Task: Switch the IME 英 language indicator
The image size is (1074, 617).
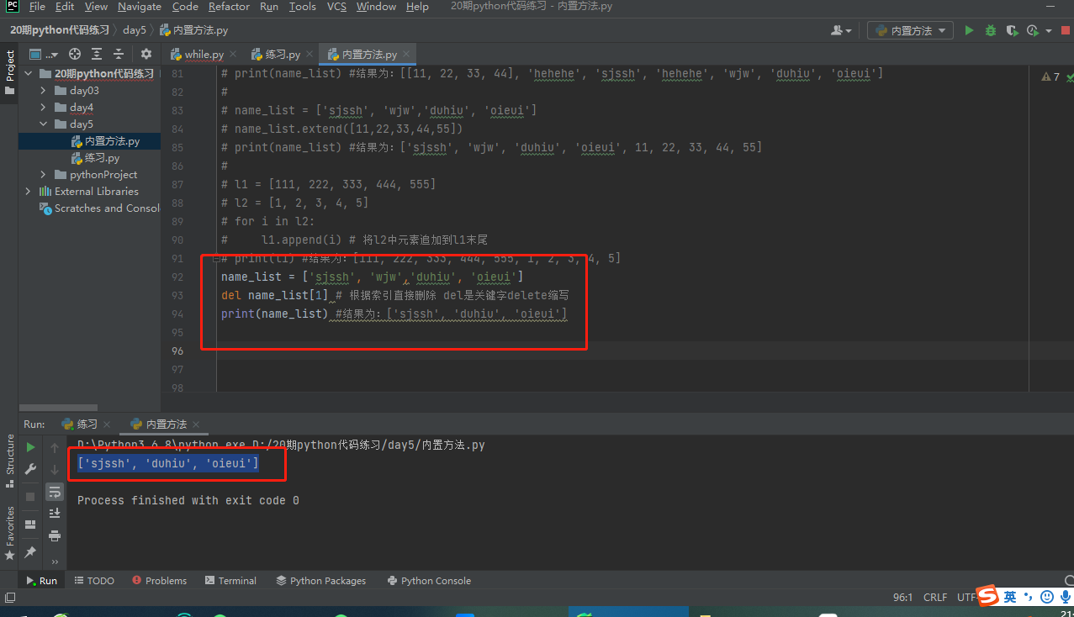Action: (1009, 597)
